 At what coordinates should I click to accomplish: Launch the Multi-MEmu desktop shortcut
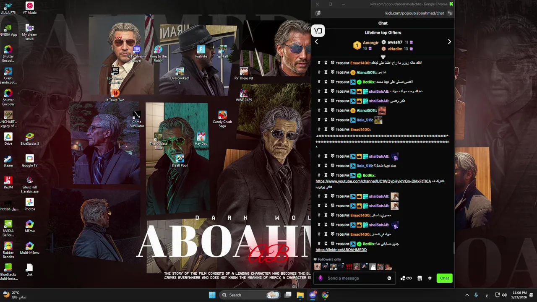(x=29, y=248)
